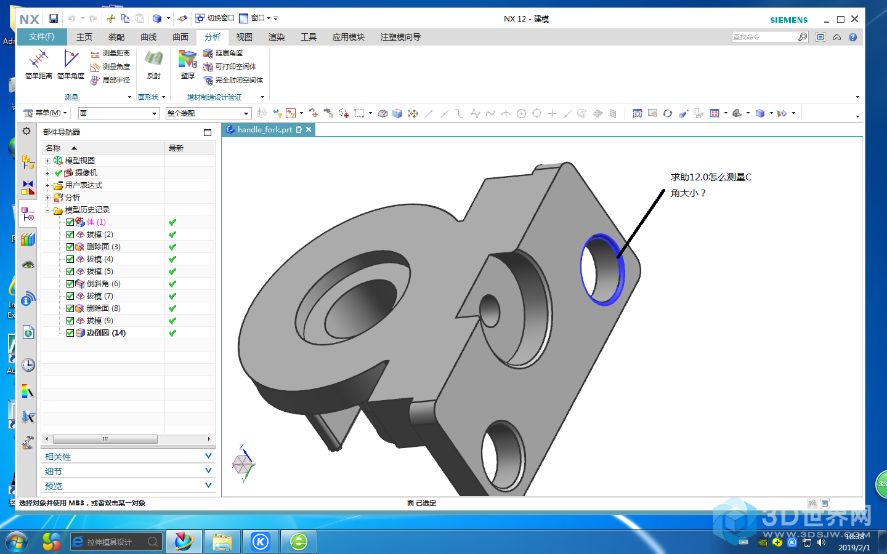The width and height of the screenshot is (887, 554).
Task: Select the 简单角度 simple angle tool
Action: 71,65
